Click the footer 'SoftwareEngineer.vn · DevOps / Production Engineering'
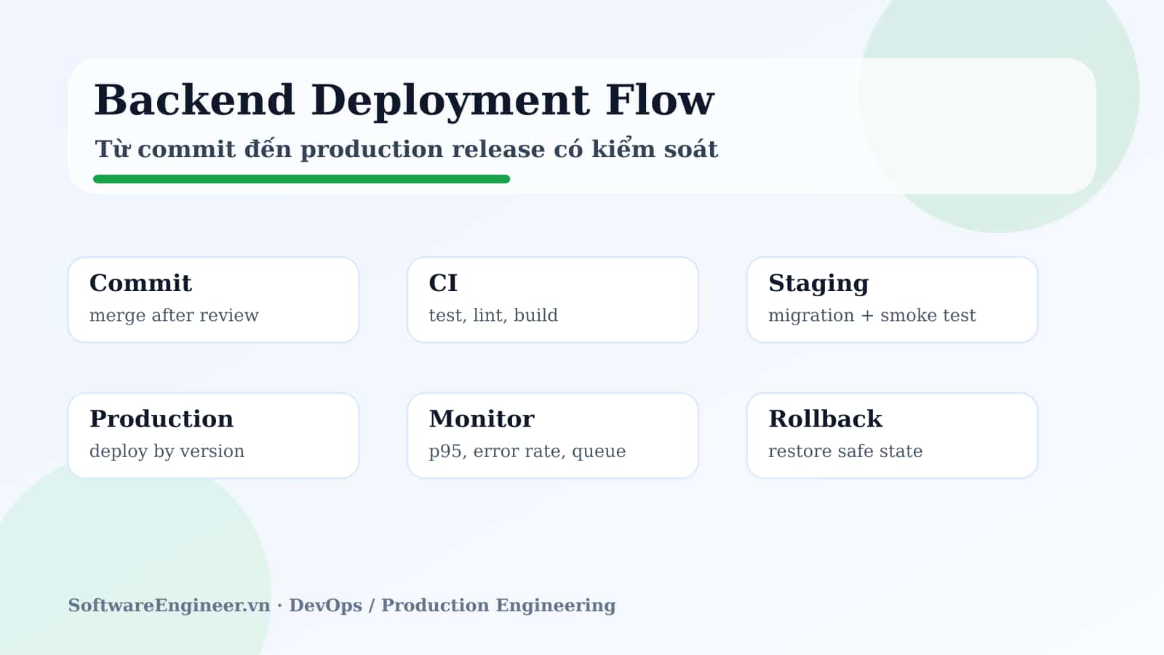 [x=342, y=606]
